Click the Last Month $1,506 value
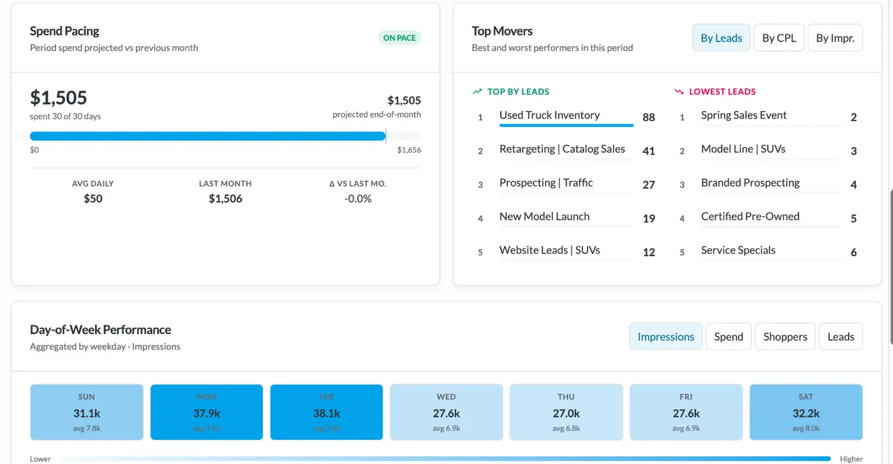The image size is (893, 464). coord(226,199)
